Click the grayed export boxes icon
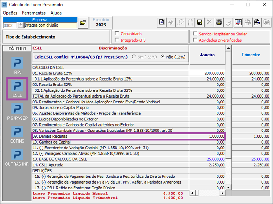 click(247, 23)
